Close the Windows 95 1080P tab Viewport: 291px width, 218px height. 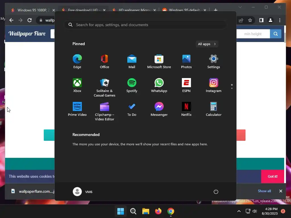(54, 10)
